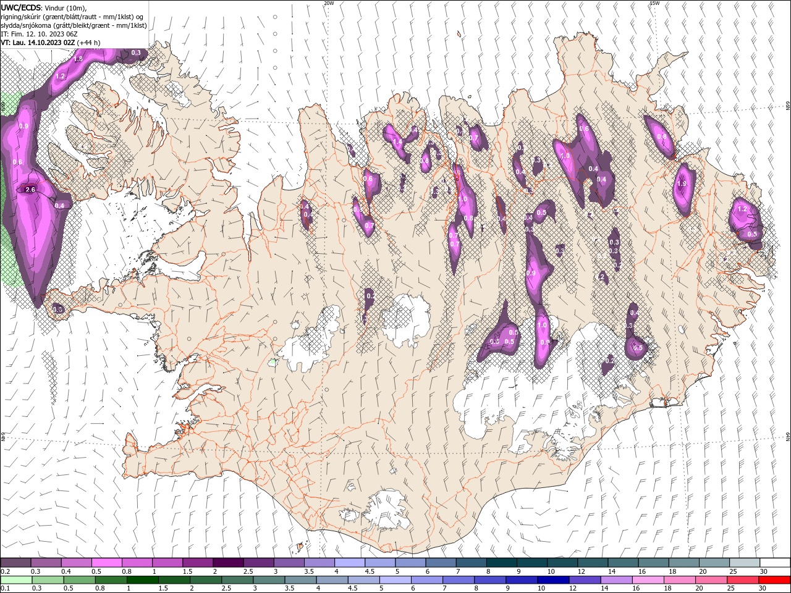This screenshot has width=791, height=593.
Task: Click the 1.9 precipitation value on the map
Action: 682,184
